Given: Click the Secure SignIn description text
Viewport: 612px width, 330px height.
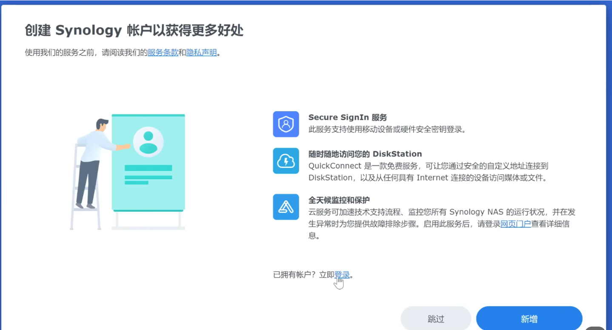Looking at the screenshot, I should click(387, 129).
